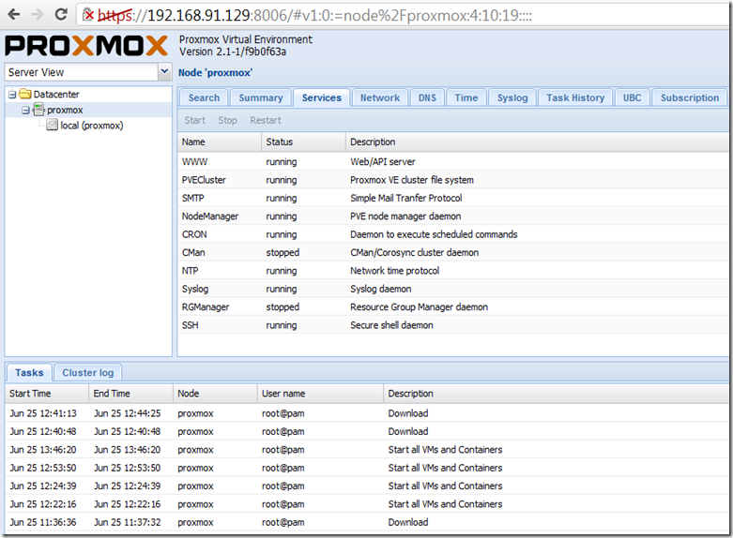Select the WWW service row

click(x=453, y=161)
